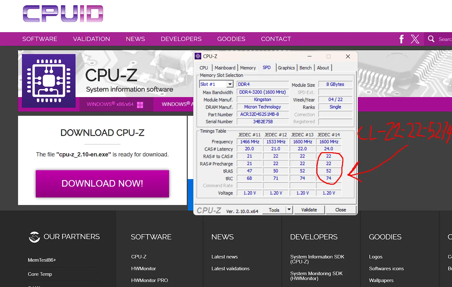Click the CPU-Z window title bar icon
The width and height of the screenshot is (452, 287).
tap(198, 56)
